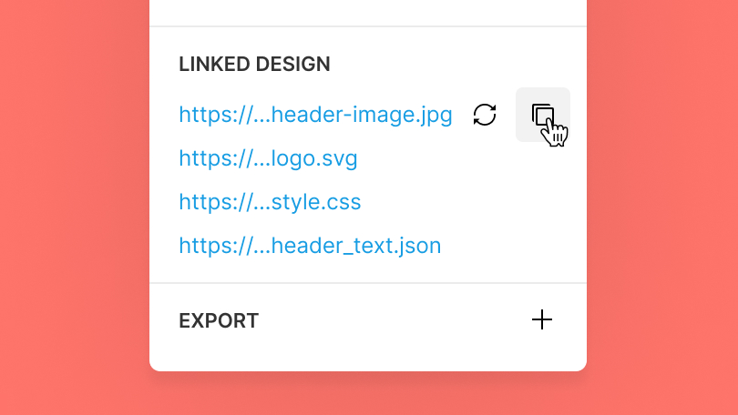Open the header_text.json link
Screen dimensions: 738x415
[310, 246]
